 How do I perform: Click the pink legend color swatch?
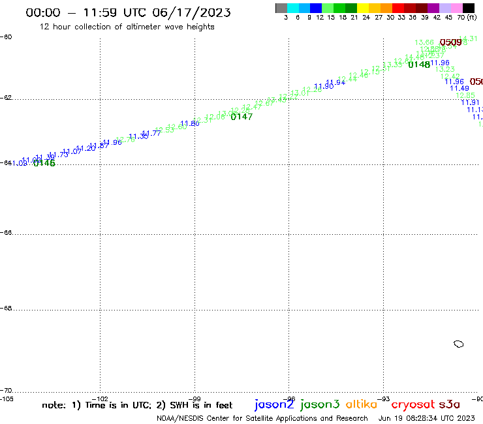[456, 8]
